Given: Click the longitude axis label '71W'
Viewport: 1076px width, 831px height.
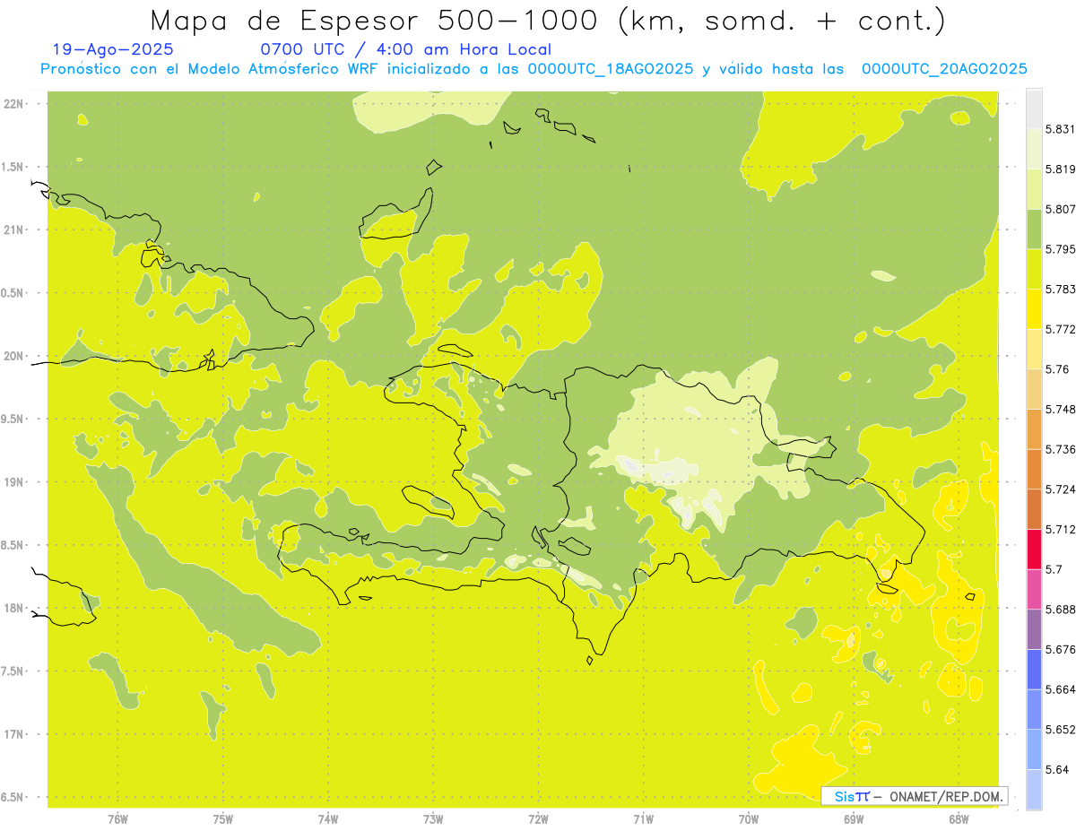Looking at the screenshot, I should tap(643, 819).
